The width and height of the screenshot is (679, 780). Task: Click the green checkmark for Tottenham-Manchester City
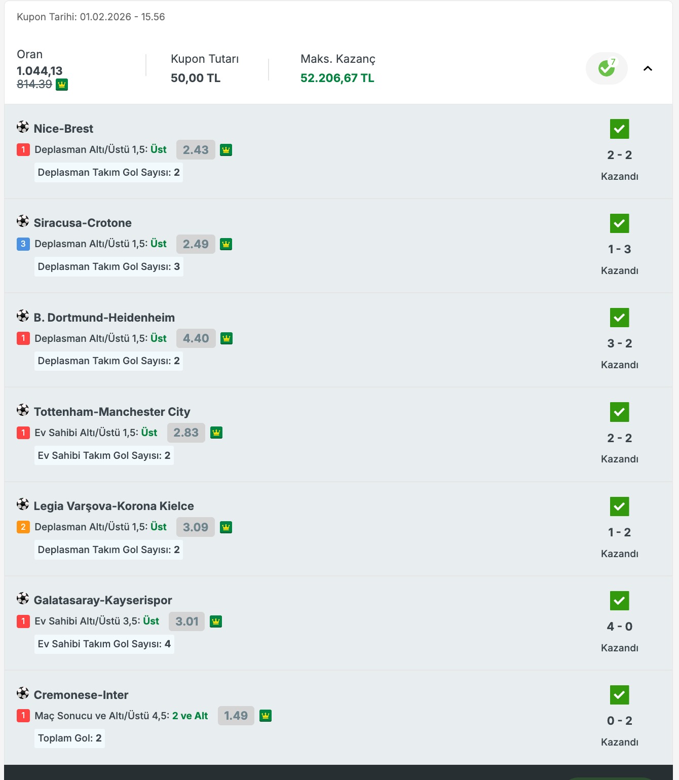point(619,412)
